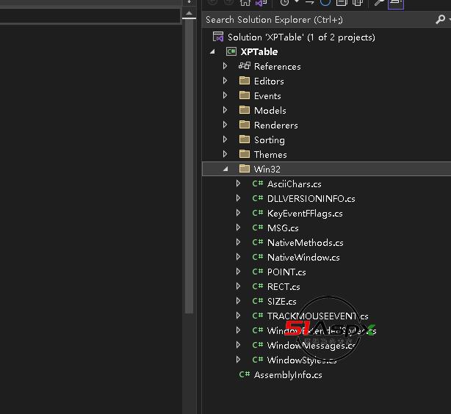Click the pending changes filter clock icon
This screenshot has height=414, width=451.
(x=284, y=3)
